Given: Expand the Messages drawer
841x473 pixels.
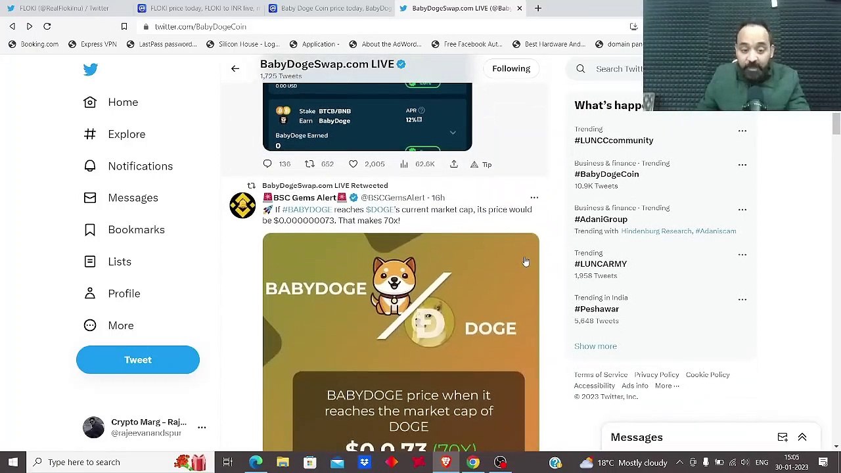Looking at the screenshot, I should coord(802,438).
